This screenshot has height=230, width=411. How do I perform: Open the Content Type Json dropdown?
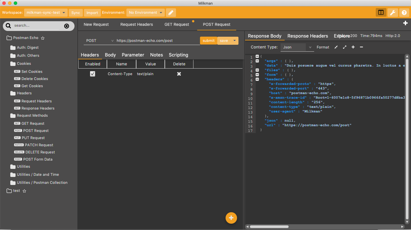pyautogui.click(x=297, y=47)
